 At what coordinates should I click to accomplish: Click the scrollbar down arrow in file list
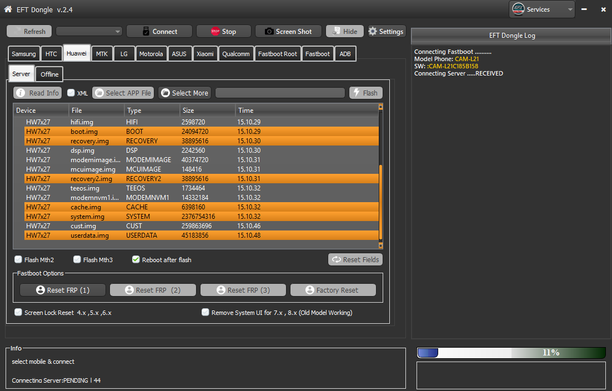[x=380, y=245]
